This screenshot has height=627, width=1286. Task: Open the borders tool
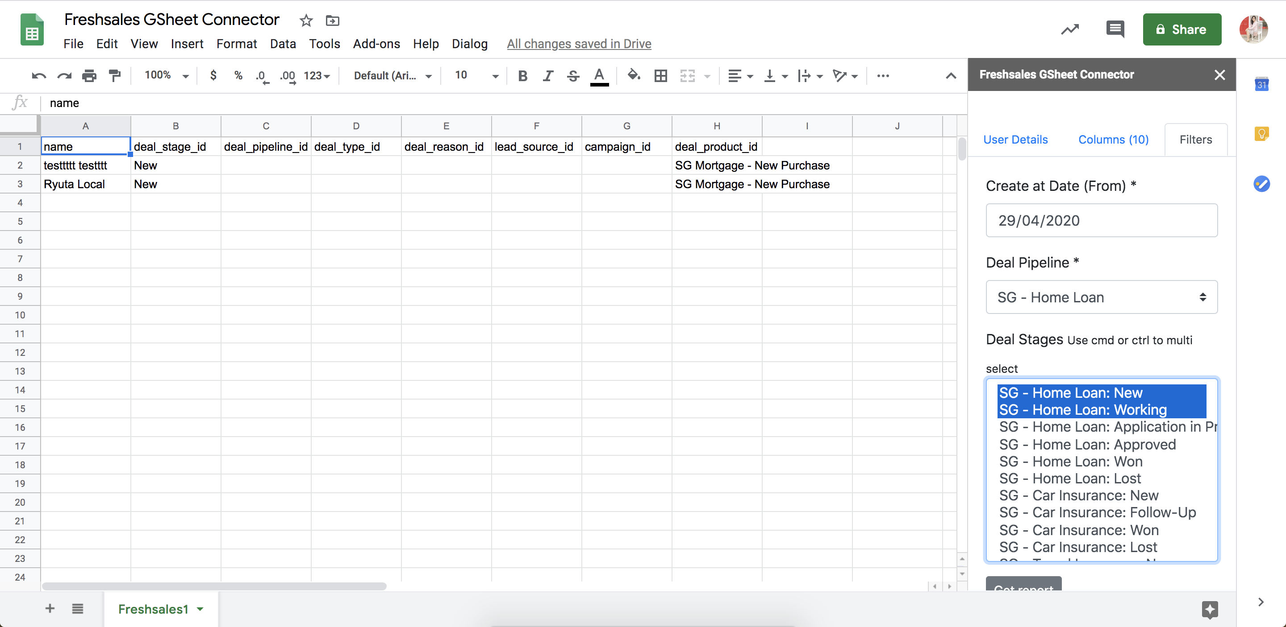pyautogui.click(x=660, y=76)
